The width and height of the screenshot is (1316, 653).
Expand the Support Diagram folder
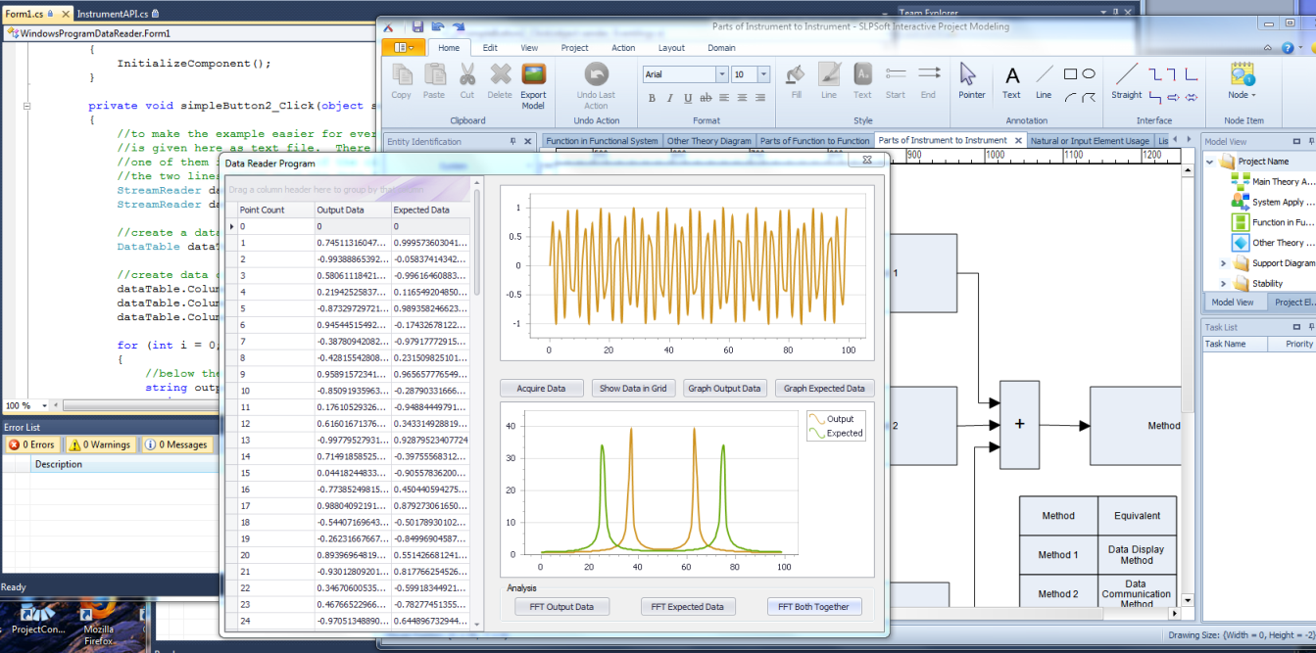[1223, 263]
